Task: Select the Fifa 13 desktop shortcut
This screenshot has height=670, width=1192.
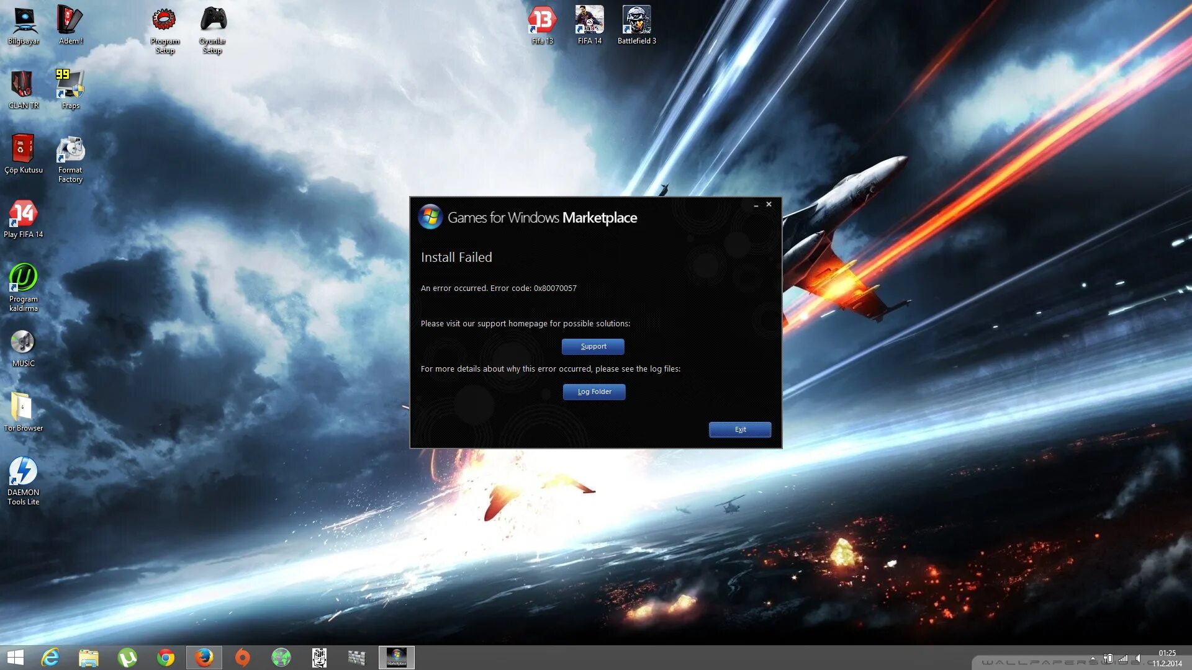Action: [542, 25]
